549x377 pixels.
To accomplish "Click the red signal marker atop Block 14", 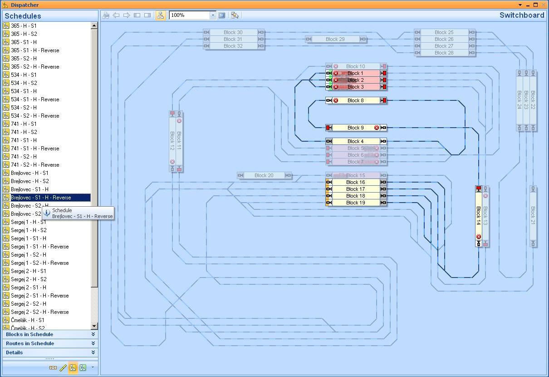I will click(x=478, y=189).
